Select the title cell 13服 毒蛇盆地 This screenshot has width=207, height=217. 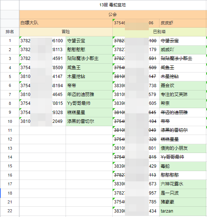tap(112, 5)
